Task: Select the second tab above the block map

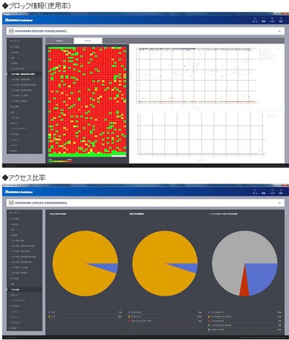Action: tap(87, 41)
